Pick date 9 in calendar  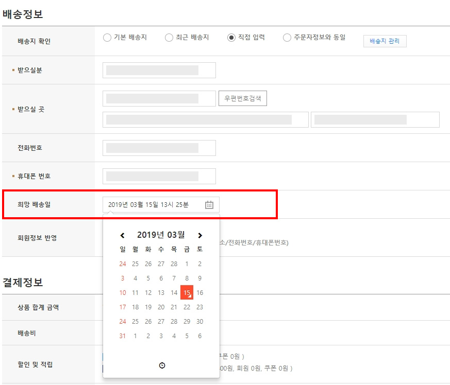[x=200, y=278]
